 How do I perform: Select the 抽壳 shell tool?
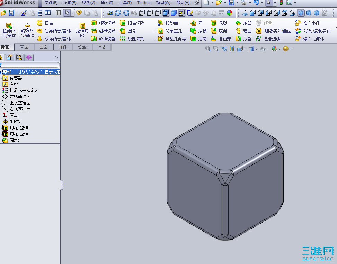(x=198, y=39)
